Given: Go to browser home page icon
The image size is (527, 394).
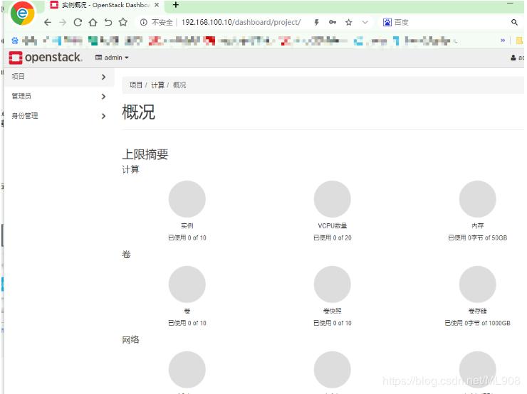Looking at the screenshot, I should 93,23.
